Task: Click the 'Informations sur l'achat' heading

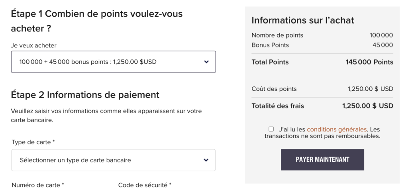Action: [x=303, y=20]
